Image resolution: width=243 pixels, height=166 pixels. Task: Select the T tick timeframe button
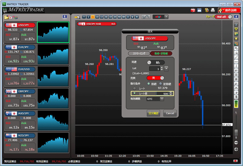84,17
